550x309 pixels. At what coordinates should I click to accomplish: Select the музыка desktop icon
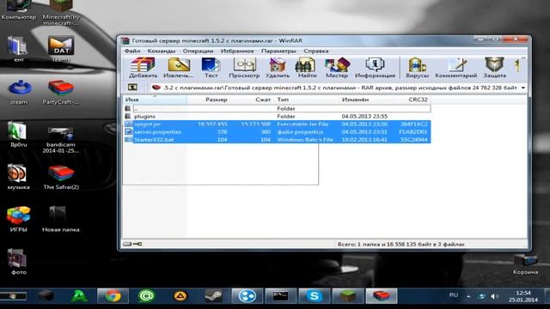coord(18,177)
